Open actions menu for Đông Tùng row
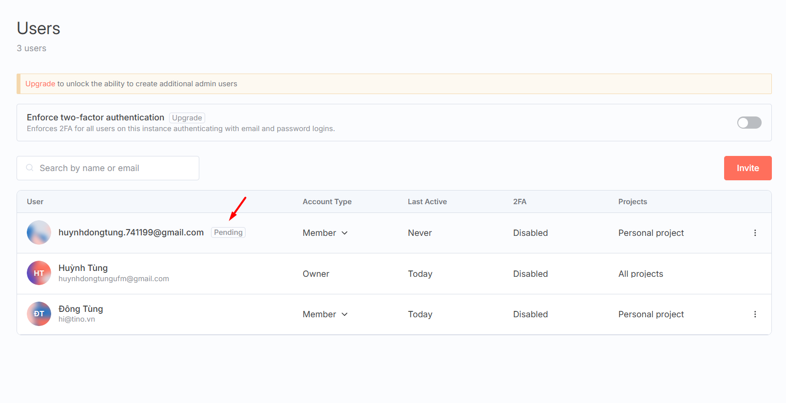The width and height of the screenshot is (786, 403). tap(755, 314)
